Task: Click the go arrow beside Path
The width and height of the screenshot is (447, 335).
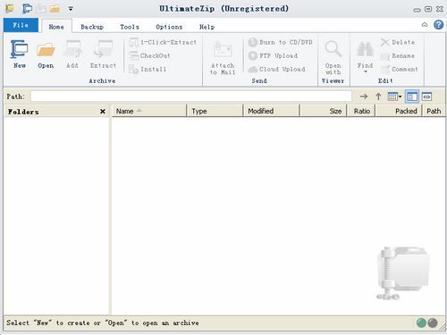Action: 364,96
